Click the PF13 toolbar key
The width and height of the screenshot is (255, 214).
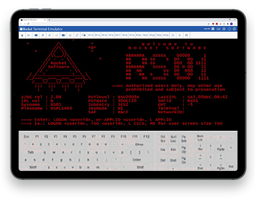[91, 35]
